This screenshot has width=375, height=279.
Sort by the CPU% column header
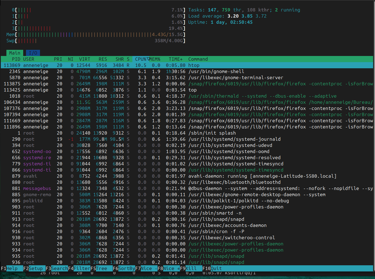(x=141, y=59)
